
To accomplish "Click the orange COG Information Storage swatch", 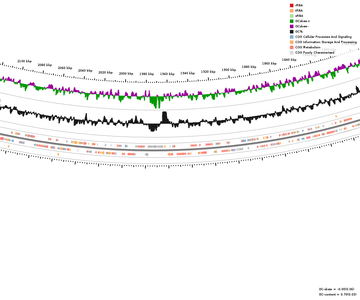I will tap(292, 42).
